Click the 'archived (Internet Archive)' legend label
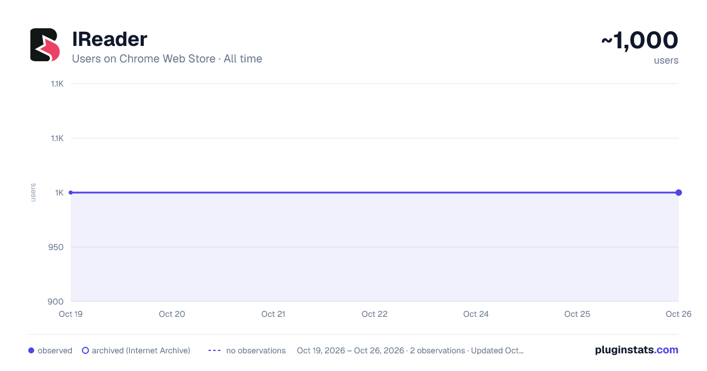 click(x=141, y=350)
